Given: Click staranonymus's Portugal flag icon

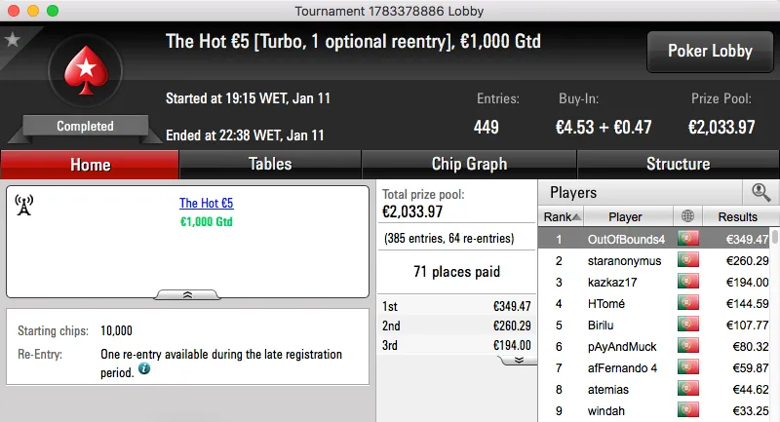Looking at the screenshot, I should 689,260.
